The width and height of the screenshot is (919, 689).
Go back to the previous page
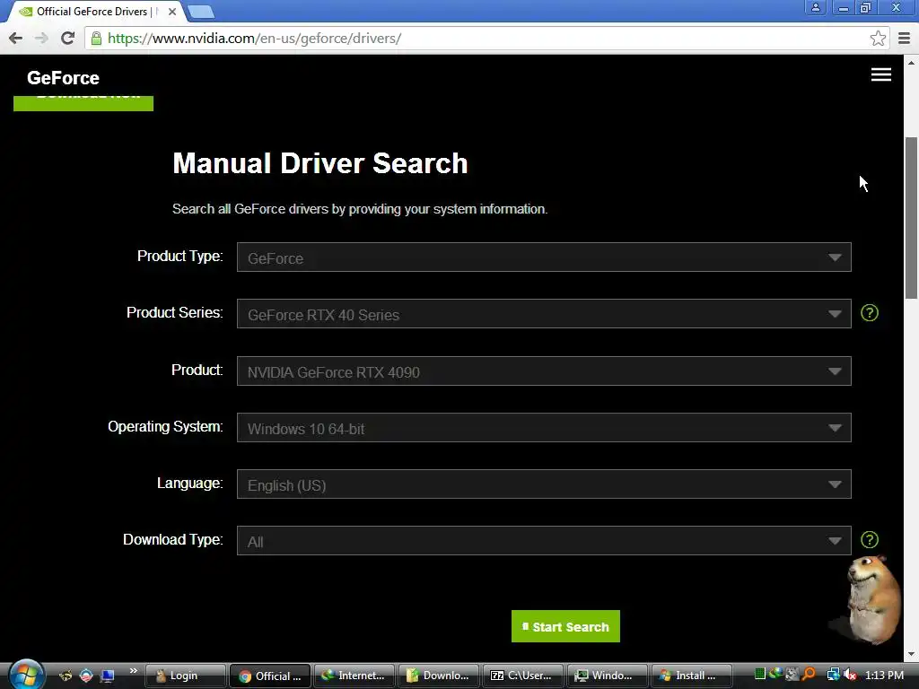(16, 39)
